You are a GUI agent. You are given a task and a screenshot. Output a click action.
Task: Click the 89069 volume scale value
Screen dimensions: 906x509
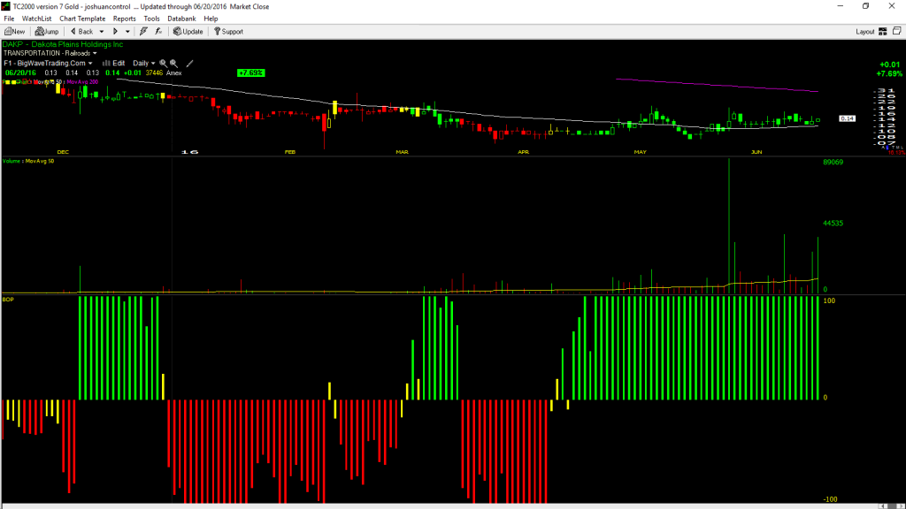coord(833,163)
